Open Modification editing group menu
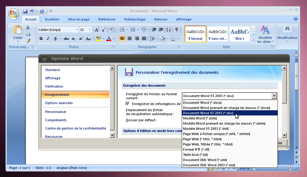 click(x=287, y=34)
